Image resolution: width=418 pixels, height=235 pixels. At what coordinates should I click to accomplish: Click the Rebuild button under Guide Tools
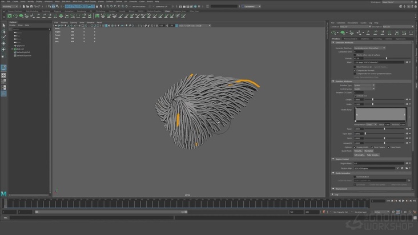point(359,151)
